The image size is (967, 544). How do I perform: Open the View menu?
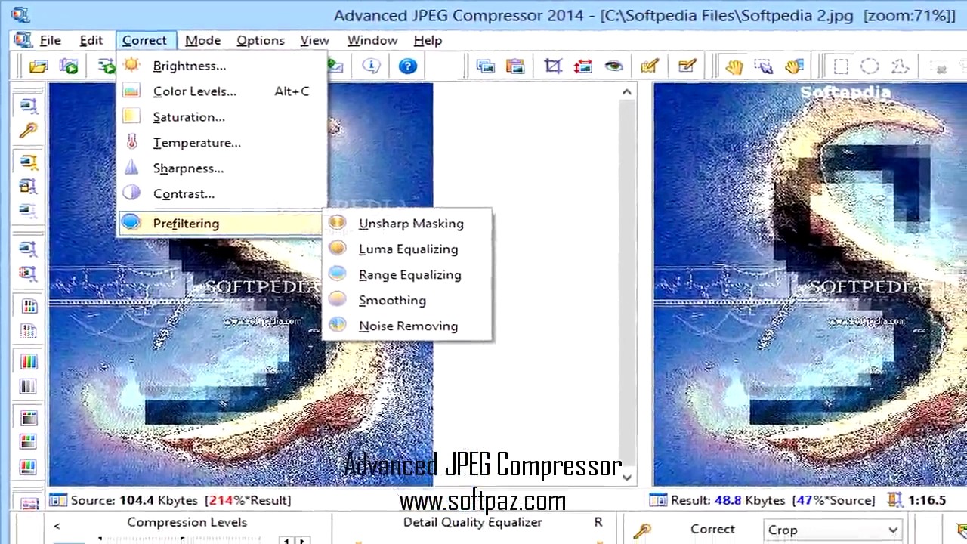coord(314,40)
